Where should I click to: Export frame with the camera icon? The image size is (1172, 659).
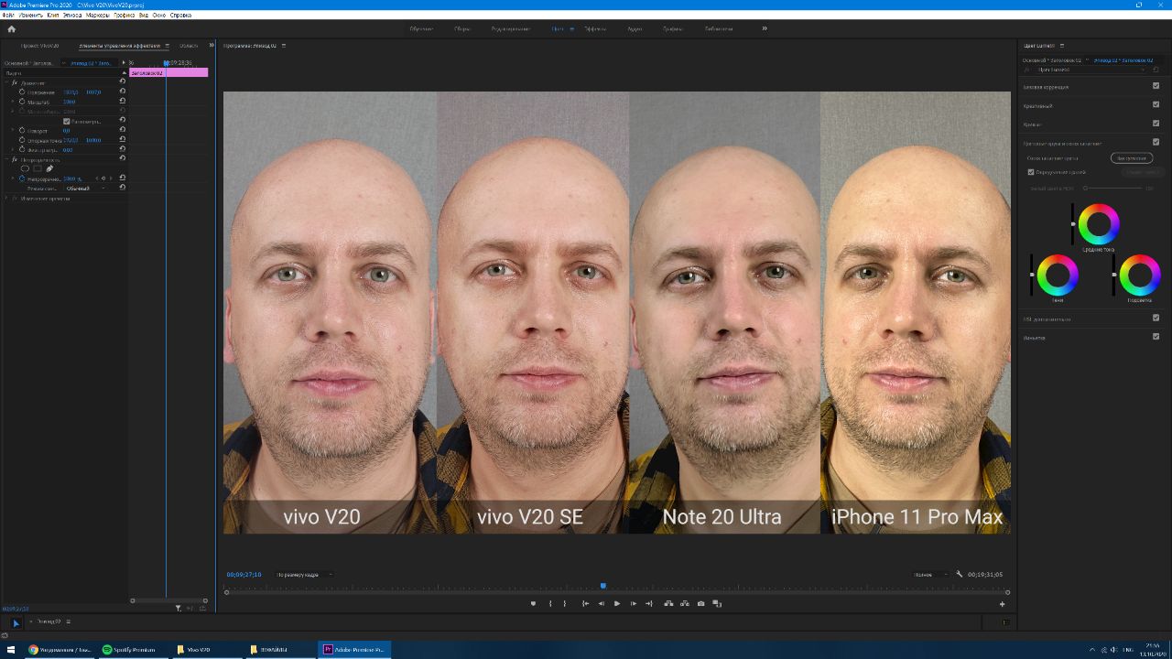click(700, 603)
